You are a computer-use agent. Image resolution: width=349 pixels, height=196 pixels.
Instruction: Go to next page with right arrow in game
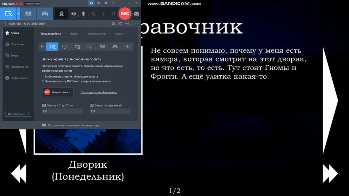coord(330,100)
